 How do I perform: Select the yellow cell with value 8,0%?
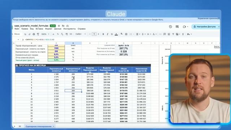click(x=56, y=55)
